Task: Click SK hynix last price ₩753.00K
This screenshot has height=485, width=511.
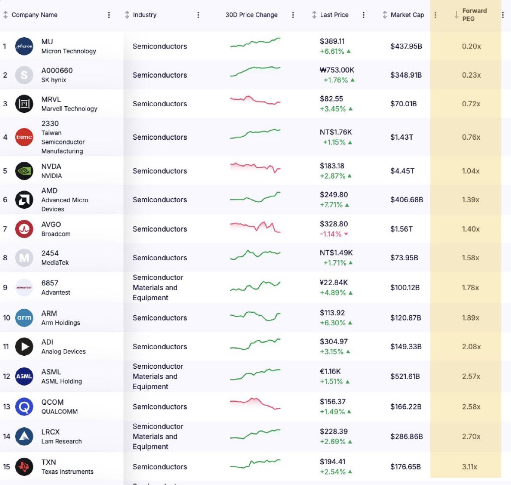Action: coord(337,70)
